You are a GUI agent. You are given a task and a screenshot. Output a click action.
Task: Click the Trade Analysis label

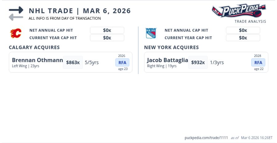[250, 22]
